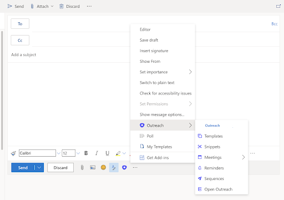284x200 pixels.
Task: Apply the yellow highlight color
Action: 118,153
